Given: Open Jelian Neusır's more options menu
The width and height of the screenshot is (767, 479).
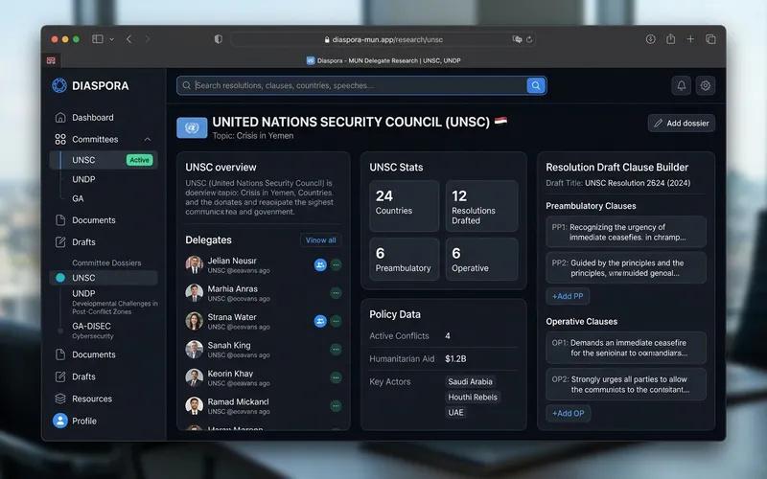Looking at the screenshot, I should [336, 265].
